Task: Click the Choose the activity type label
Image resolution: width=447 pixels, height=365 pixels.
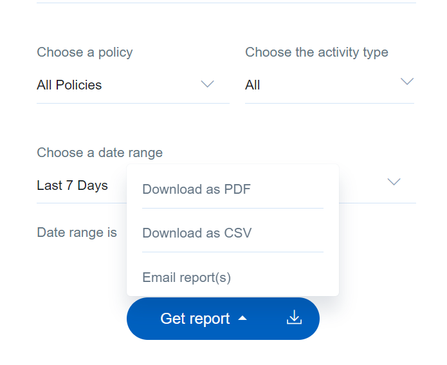Action: pyautogui.click(x=316, y=53)
